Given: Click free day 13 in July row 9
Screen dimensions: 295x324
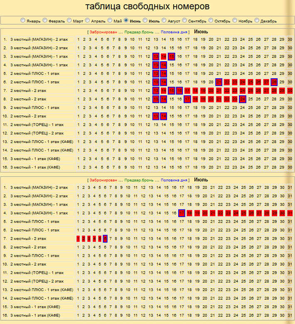Looking at the screenshot, I should click(x=151, y=256).
